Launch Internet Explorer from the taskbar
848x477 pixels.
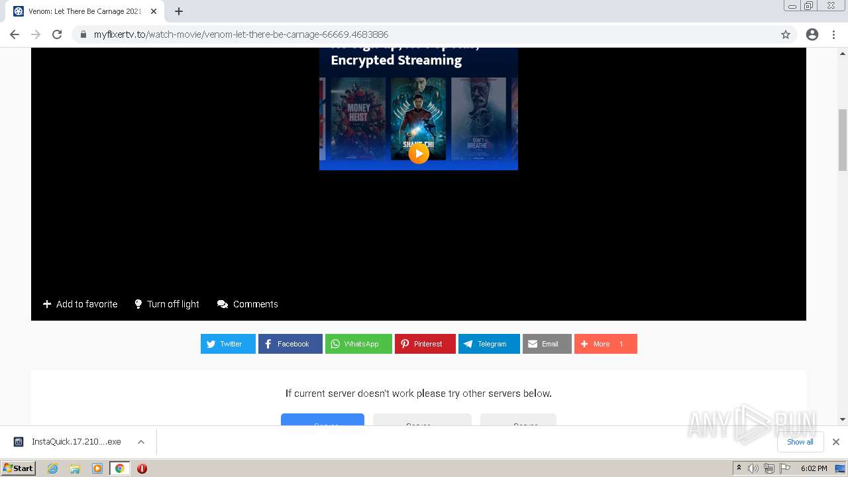52,468
